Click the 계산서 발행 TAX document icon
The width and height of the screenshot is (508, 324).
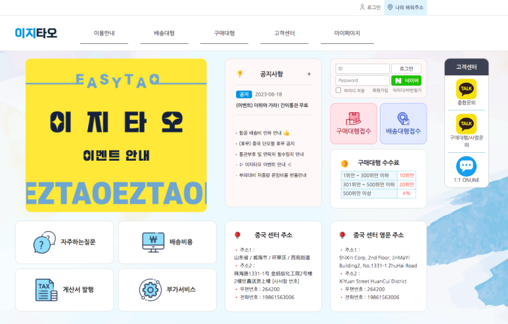click(46, 290)
